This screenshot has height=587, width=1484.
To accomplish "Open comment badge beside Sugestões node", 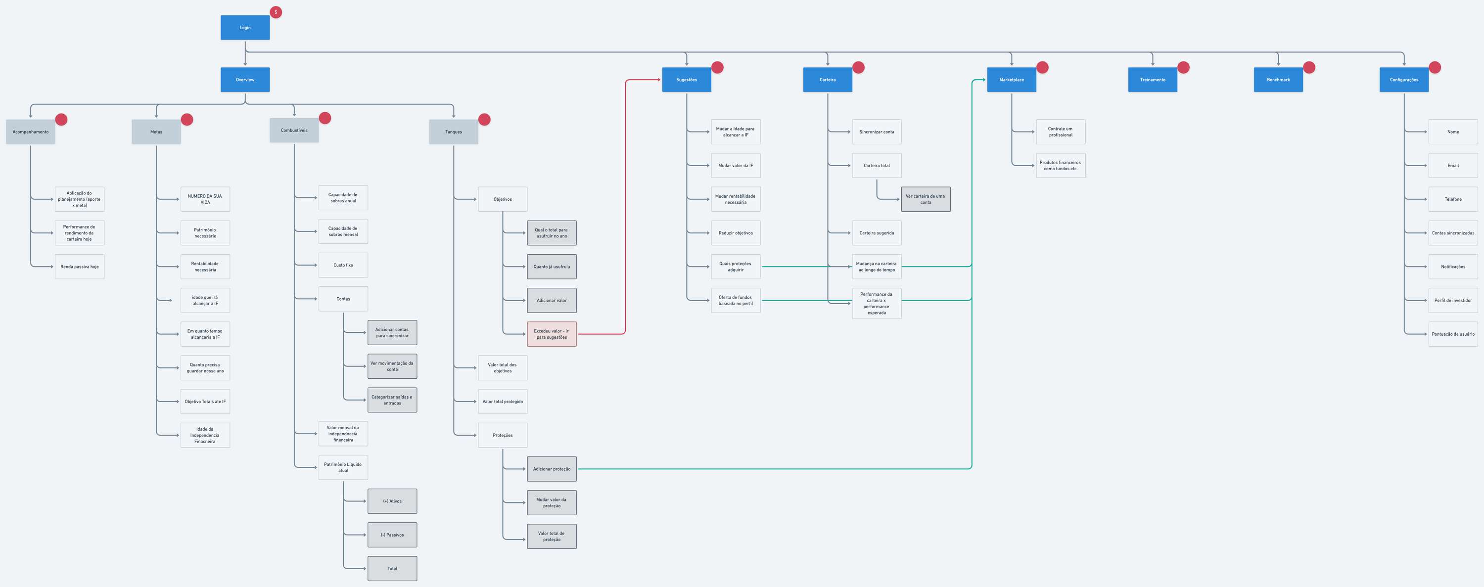I will (x=717, y=67).
